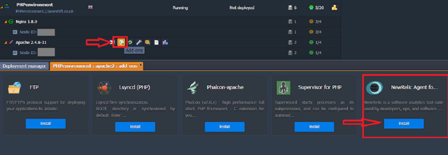Click the PHPenvironment environment topology icon
The width and height of the screenshot is (448, 155).
[x=7, y=6]
